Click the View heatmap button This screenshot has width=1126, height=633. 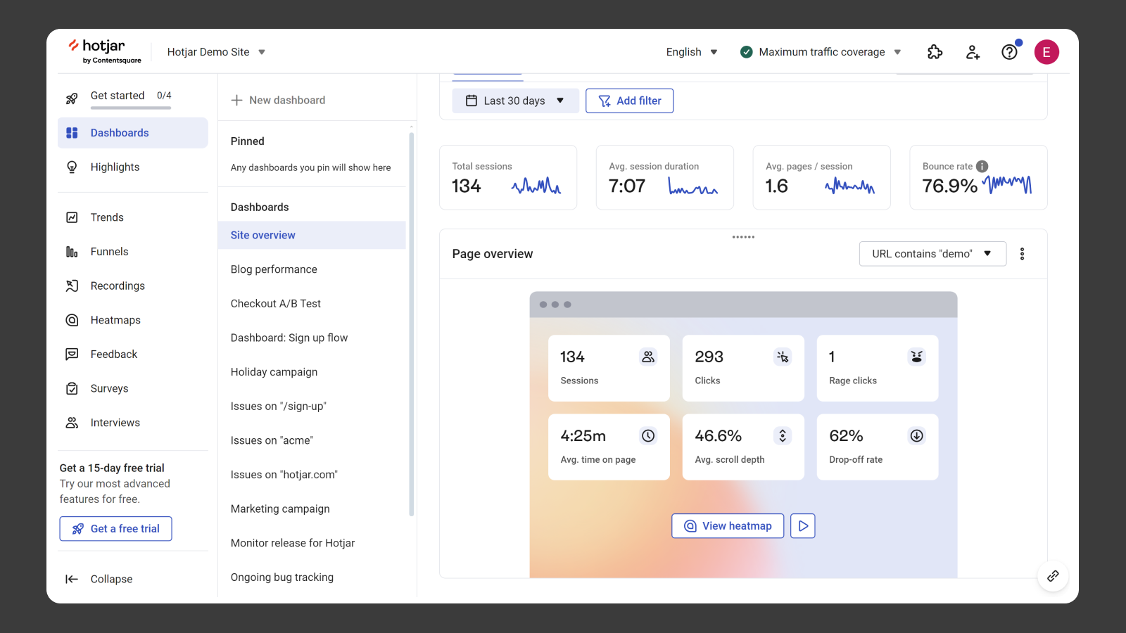728,525
